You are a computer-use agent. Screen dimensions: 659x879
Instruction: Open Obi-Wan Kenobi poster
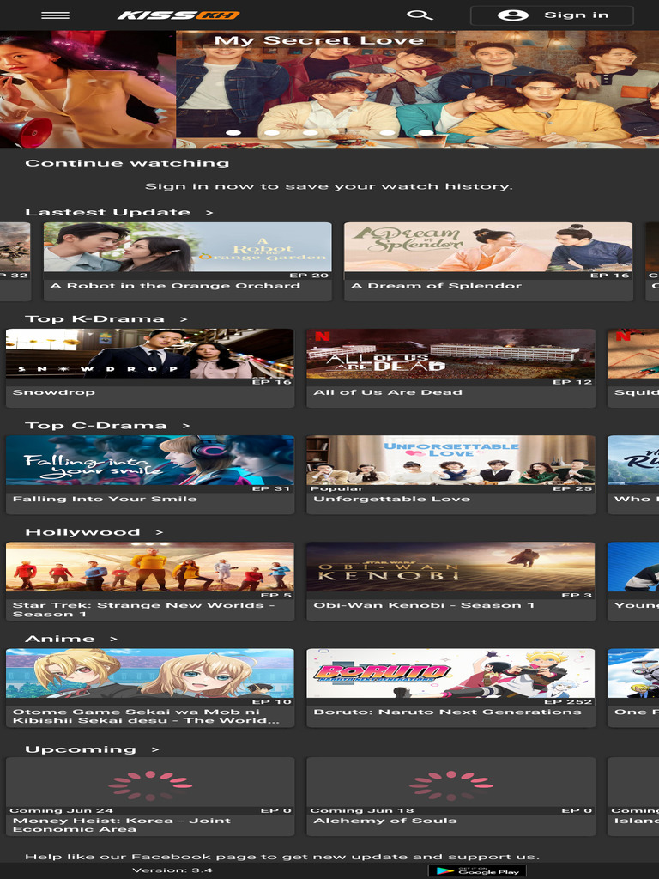[450, 567]
